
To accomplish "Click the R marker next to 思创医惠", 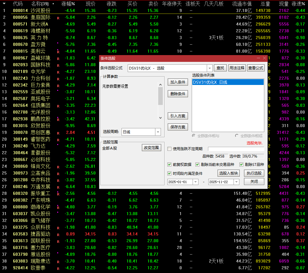I will point(58,132).
